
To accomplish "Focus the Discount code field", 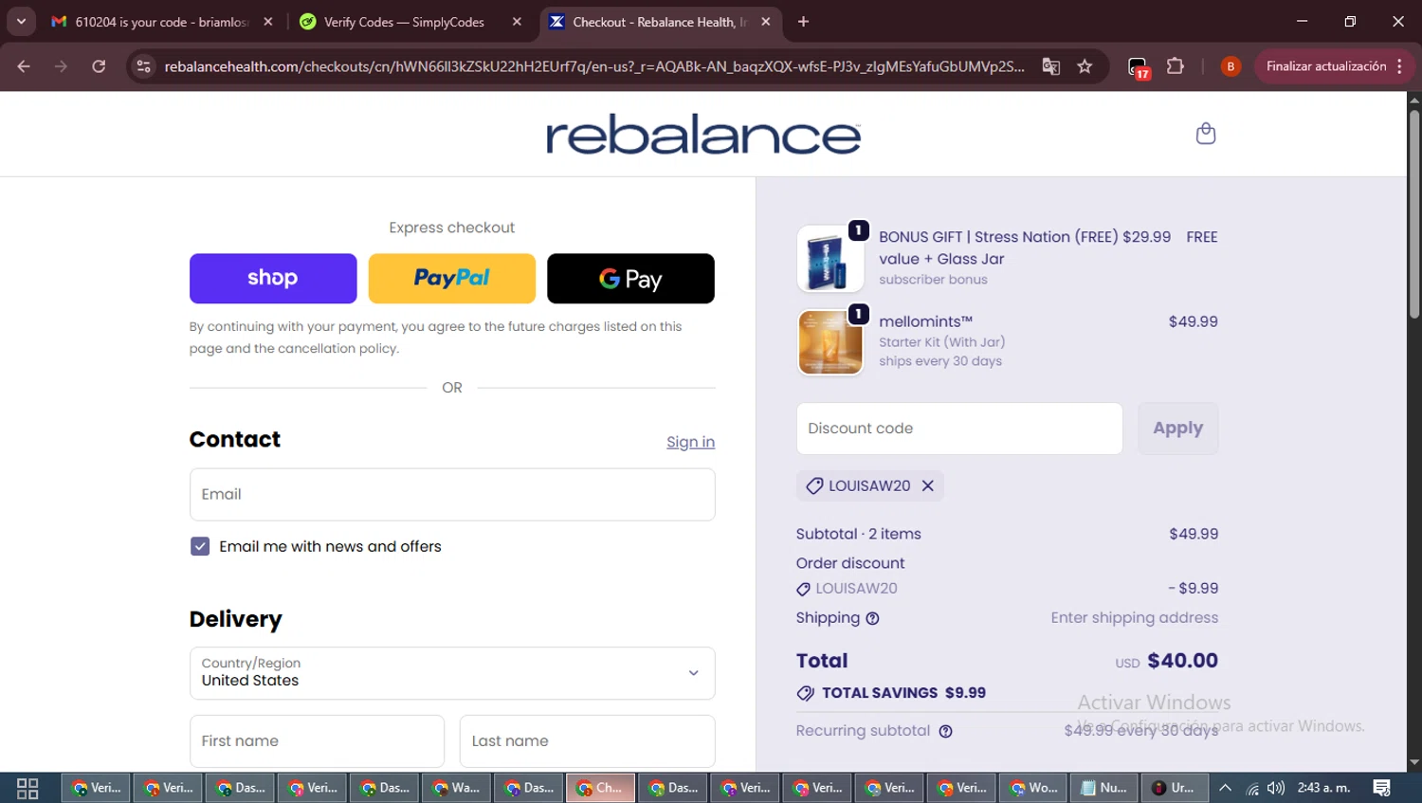I will click(x=959, y=429).
